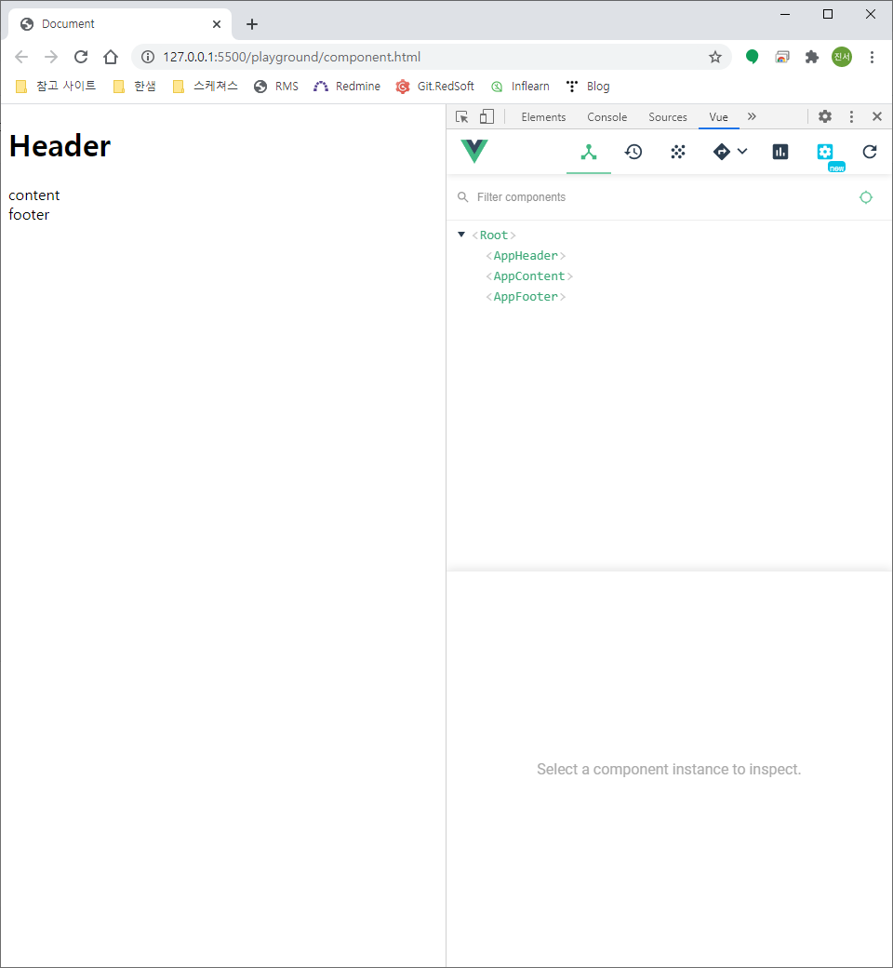The width and height of the screenshot is (893, 968).
Task: Show more DevTools tabs via chevron
Action: pos(752,116)
